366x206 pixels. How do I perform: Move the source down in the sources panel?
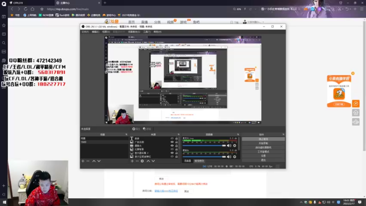[x=153, y=161]
